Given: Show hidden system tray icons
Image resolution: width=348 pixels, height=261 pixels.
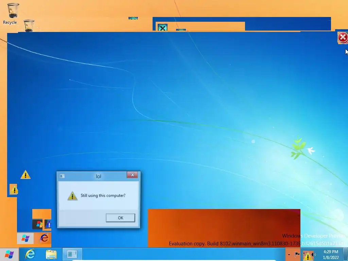Looking at the screenshot, I should [x=289, y=255].
